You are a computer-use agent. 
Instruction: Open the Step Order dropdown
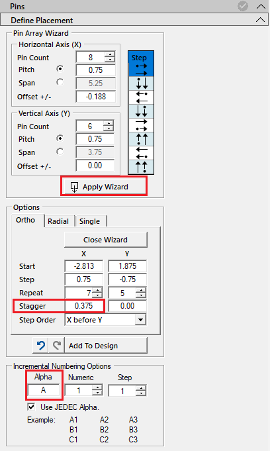pos(140,320)
